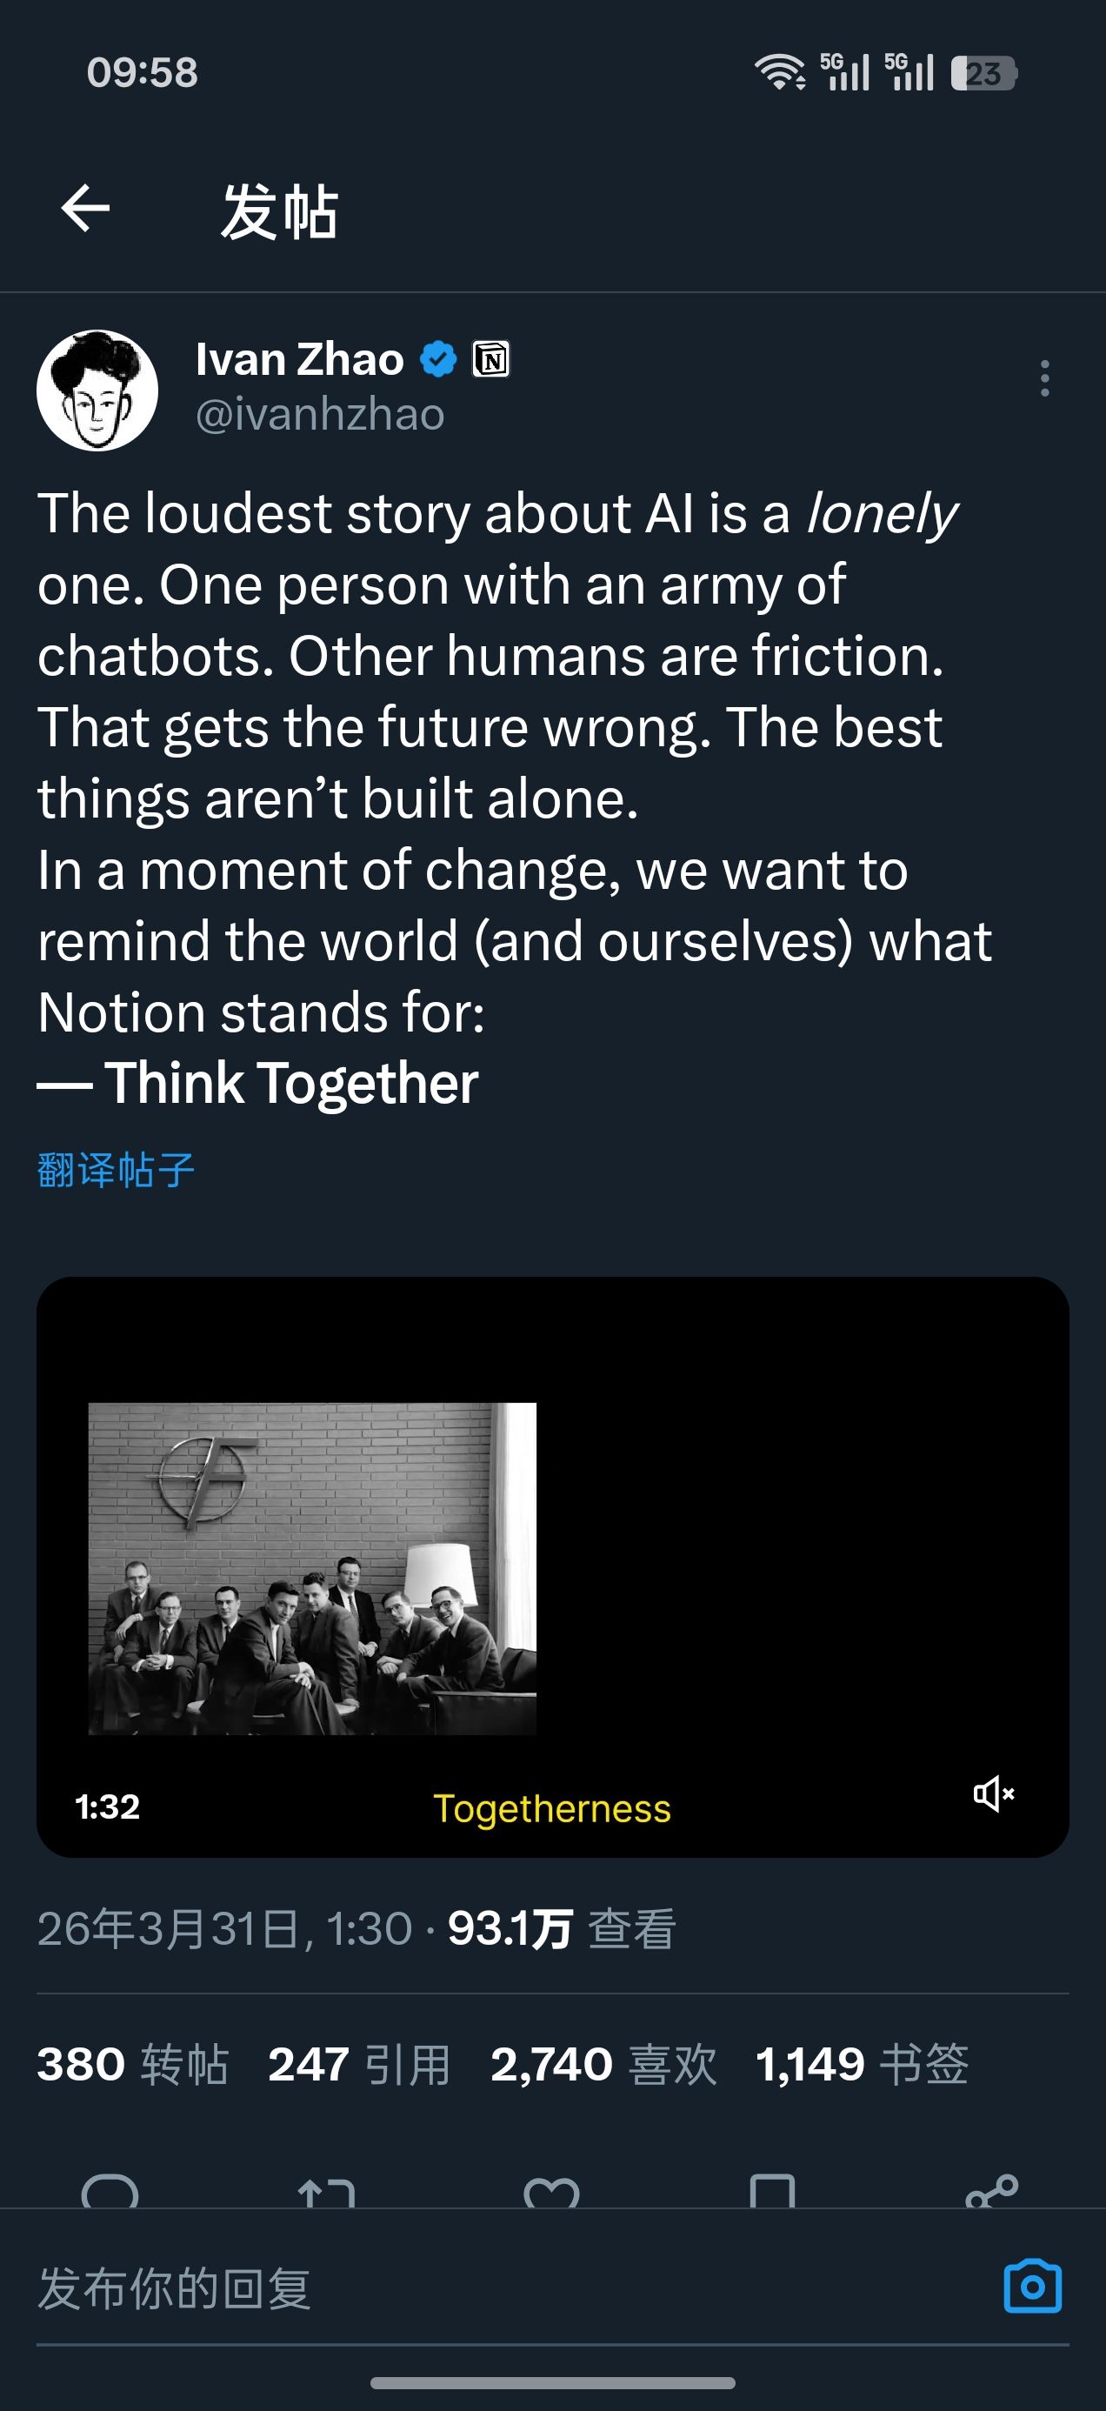Viewport: 1106px width, 2411px height.
Task: Open camera to attach a photo reply
Action: (1032, 2287)
